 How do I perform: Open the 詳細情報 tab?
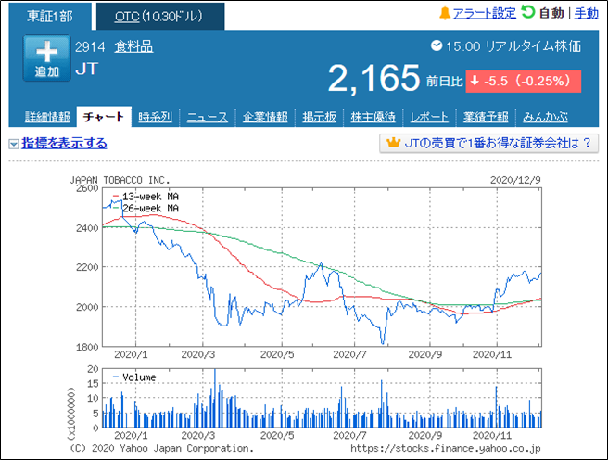pos(47,117)
